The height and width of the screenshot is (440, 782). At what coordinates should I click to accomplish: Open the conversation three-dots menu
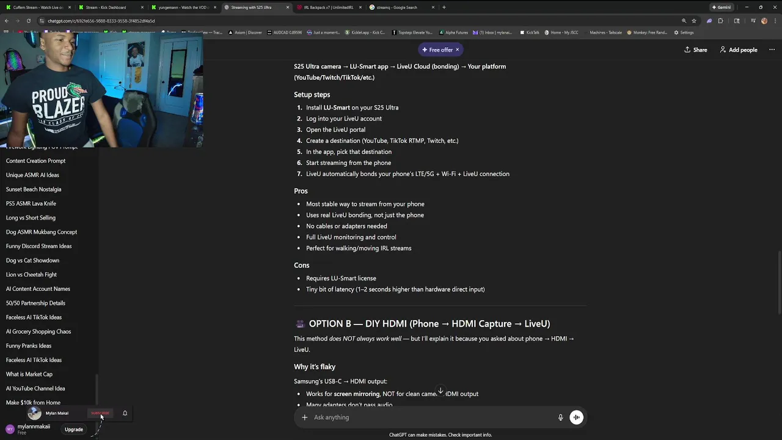click(x=772, y=50)
